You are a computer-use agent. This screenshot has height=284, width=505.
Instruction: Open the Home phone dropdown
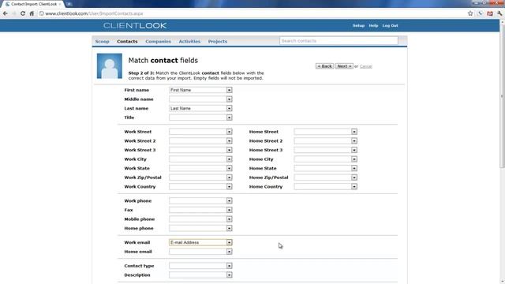pos(200,228)
